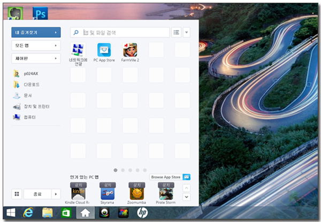Open the 제어판 menu
Image resolution: width=321 pixels, height=222 pixels.
36,58
